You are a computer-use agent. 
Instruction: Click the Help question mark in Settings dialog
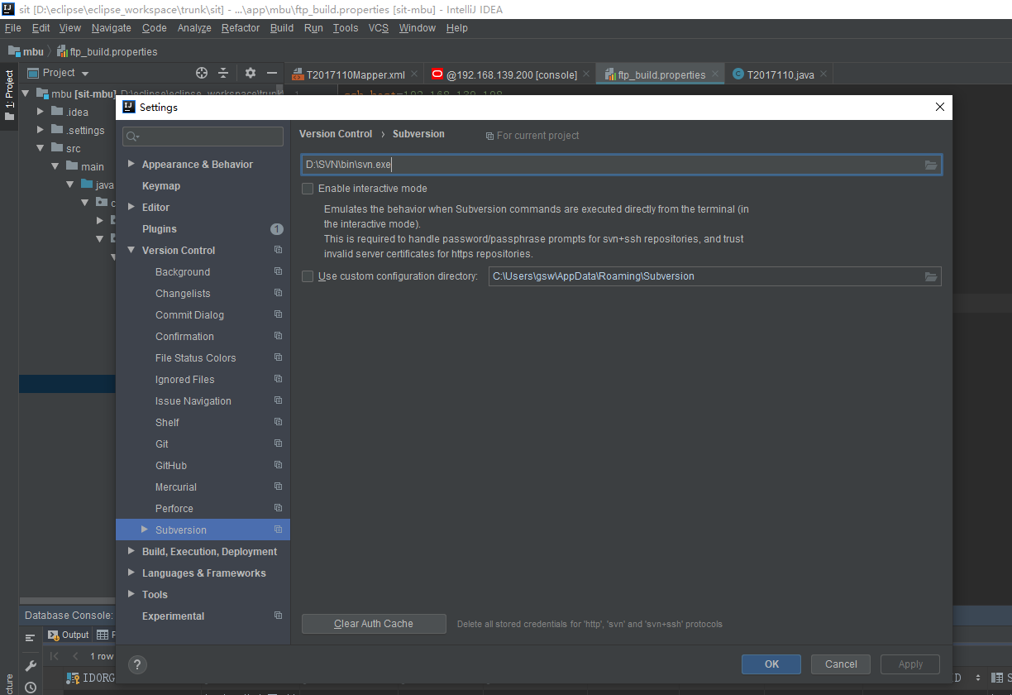click(x=137, y=664)
